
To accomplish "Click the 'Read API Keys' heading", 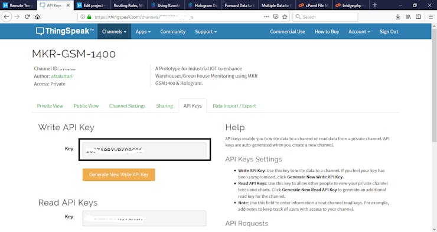I will coord(68,203).
